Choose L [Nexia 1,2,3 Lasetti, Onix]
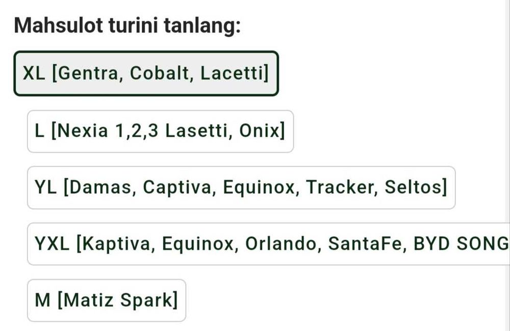Screen dimensions: 510x331 tap(160, 132)
